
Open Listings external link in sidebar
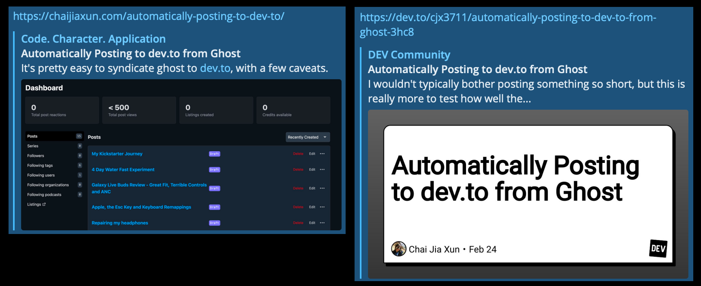36,204
